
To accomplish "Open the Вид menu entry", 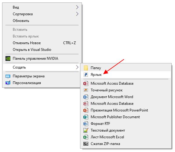I will tap(42, 7).
